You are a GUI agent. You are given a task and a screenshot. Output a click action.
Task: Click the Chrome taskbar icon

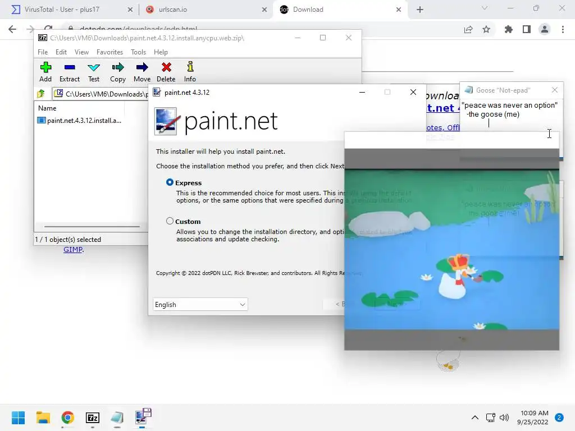click(68, 418)
